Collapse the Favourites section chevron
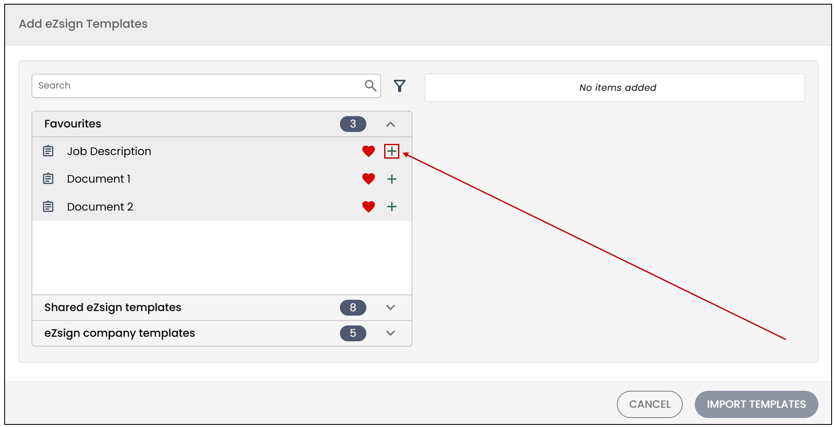The width and height of the screenshot is (835, 427). [x=390, y=124]
